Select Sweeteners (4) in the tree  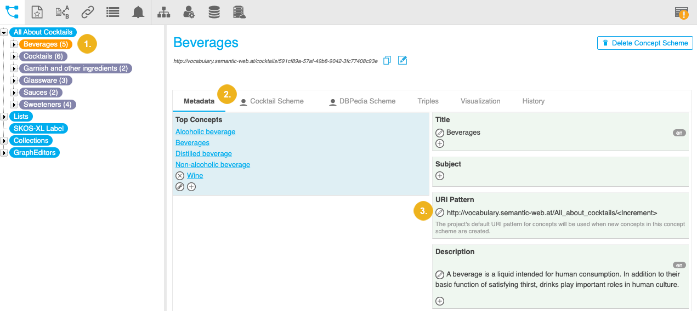coord(48,105)
